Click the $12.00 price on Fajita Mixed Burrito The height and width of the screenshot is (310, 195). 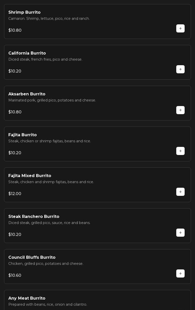click(15, 194)
